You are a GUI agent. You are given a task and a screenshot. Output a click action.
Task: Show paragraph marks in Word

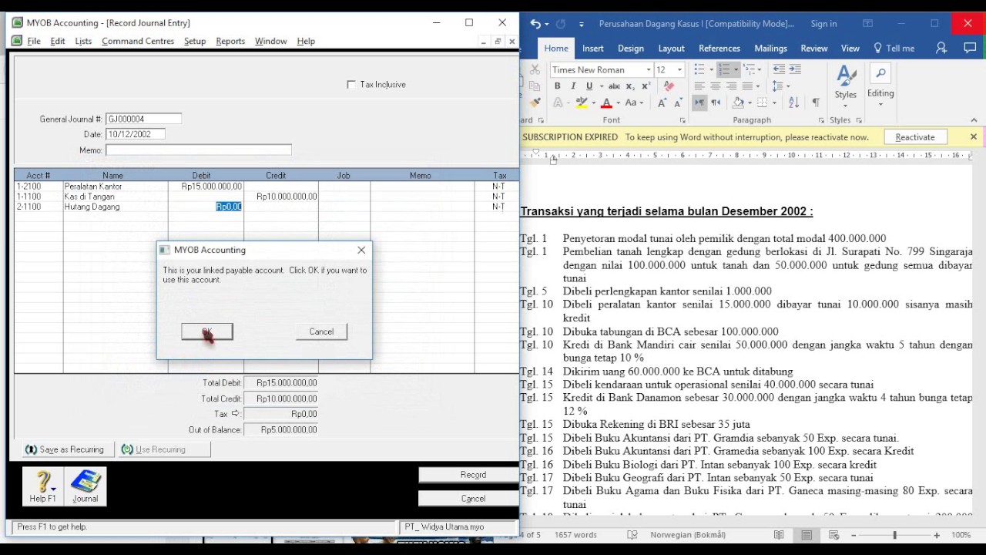[816, 103]
